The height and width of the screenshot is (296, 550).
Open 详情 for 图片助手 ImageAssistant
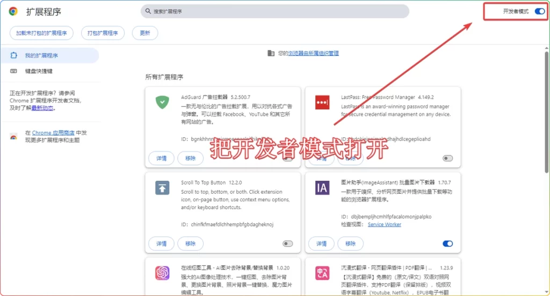pos(321,244)
